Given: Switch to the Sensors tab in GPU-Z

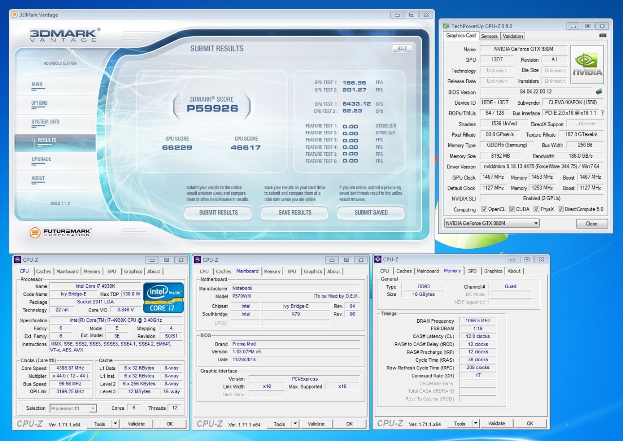Looking at the screenshot, I should click(x=489, y=36).
